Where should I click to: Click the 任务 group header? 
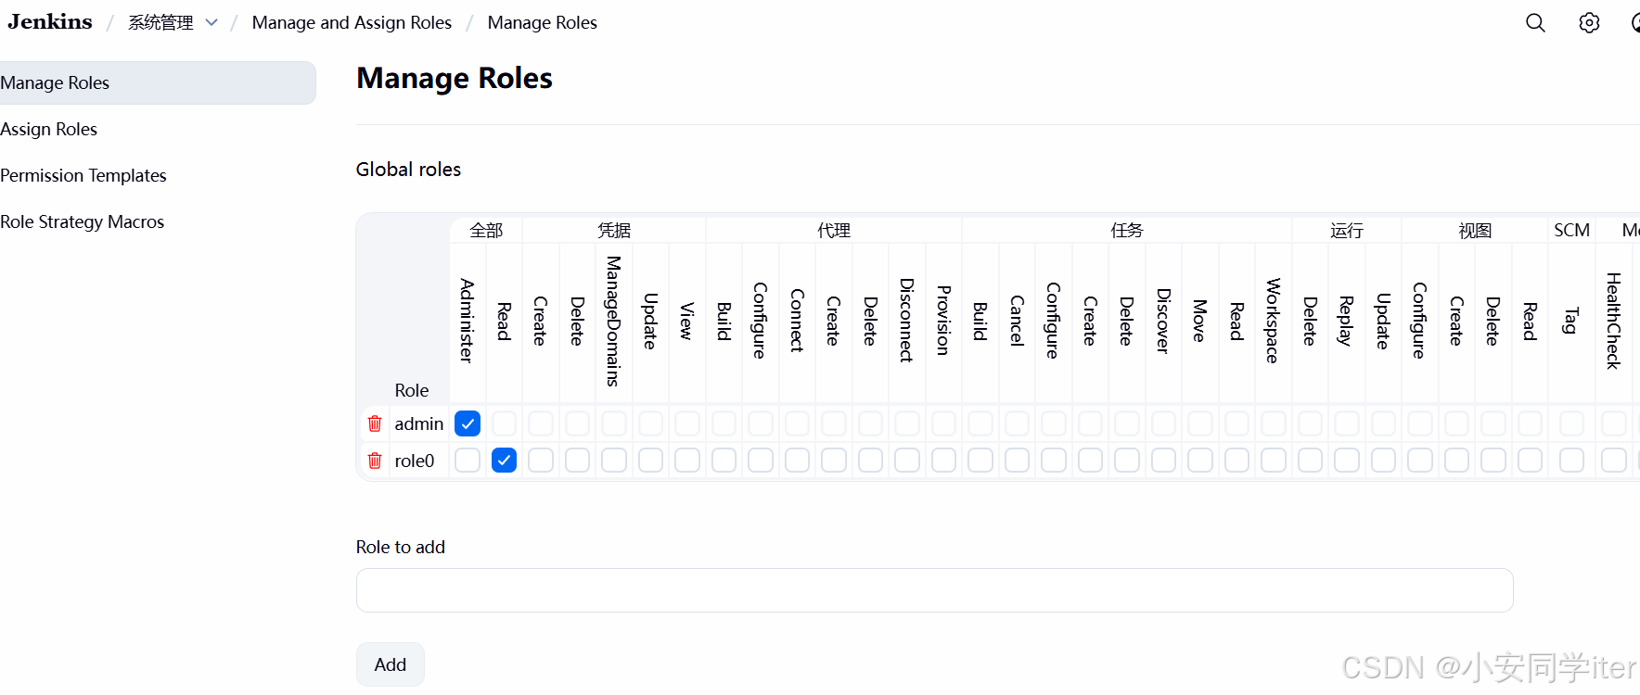[1127, 230]
